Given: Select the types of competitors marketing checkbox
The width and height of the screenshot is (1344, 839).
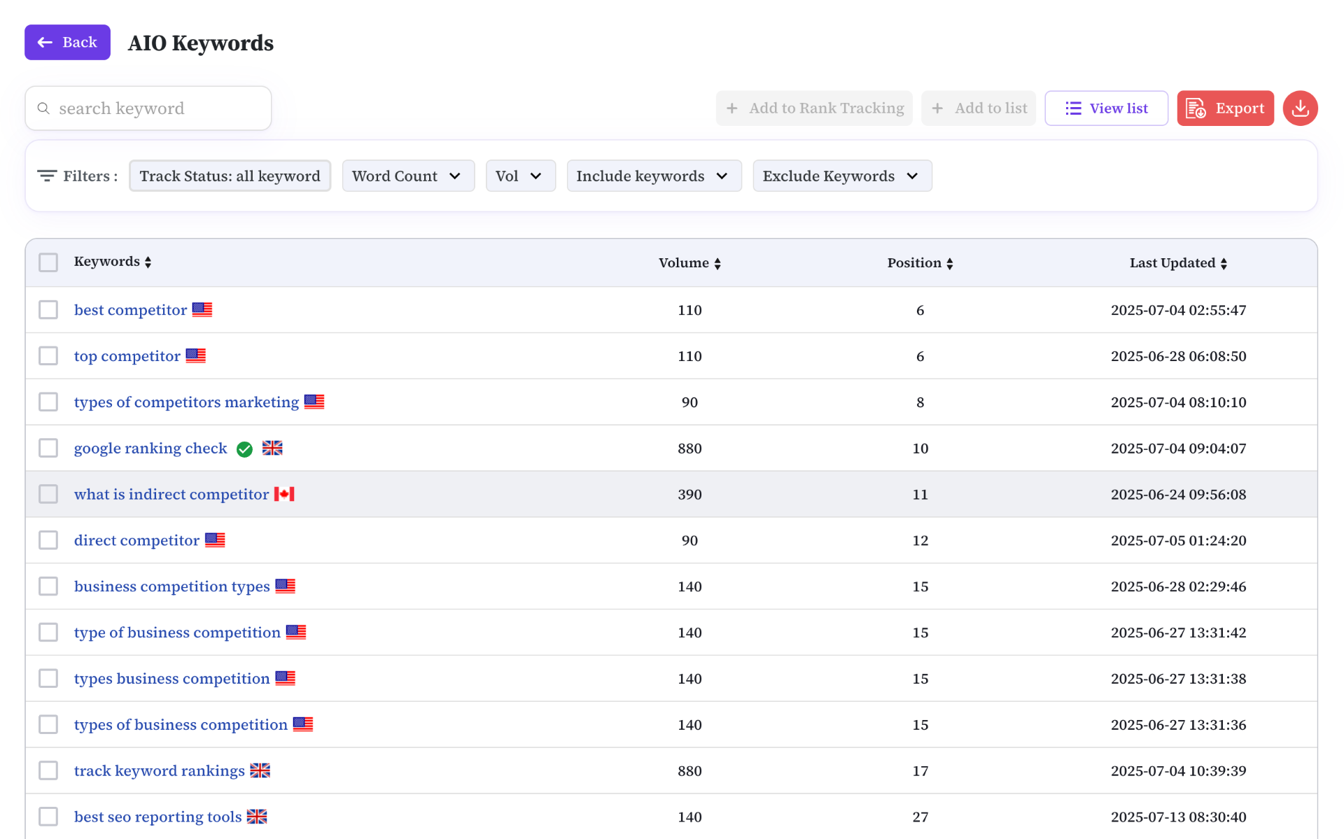Looking at the screenshot, I should point(48,402).
